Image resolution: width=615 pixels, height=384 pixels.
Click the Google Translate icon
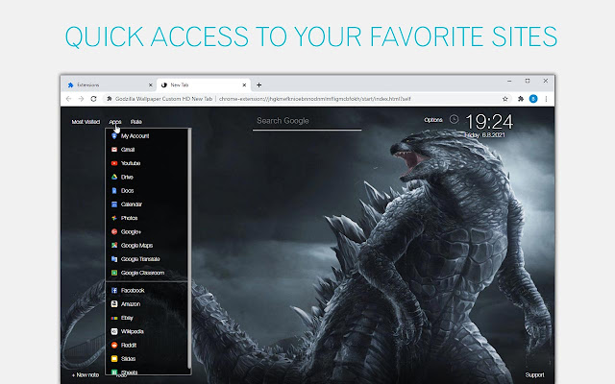coord(114,259)
